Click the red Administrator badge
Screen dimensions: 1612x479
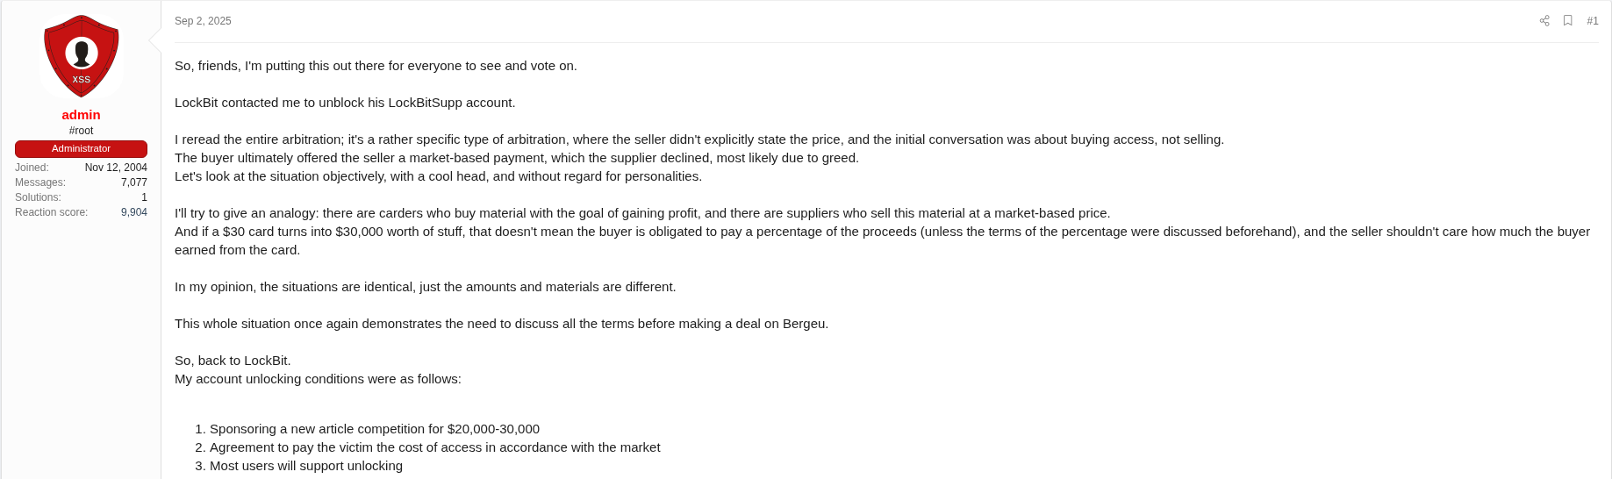click(x=81, y=149)
